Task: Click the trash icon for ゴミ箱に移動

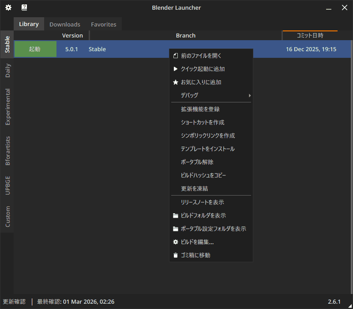Action: [175, 255]
